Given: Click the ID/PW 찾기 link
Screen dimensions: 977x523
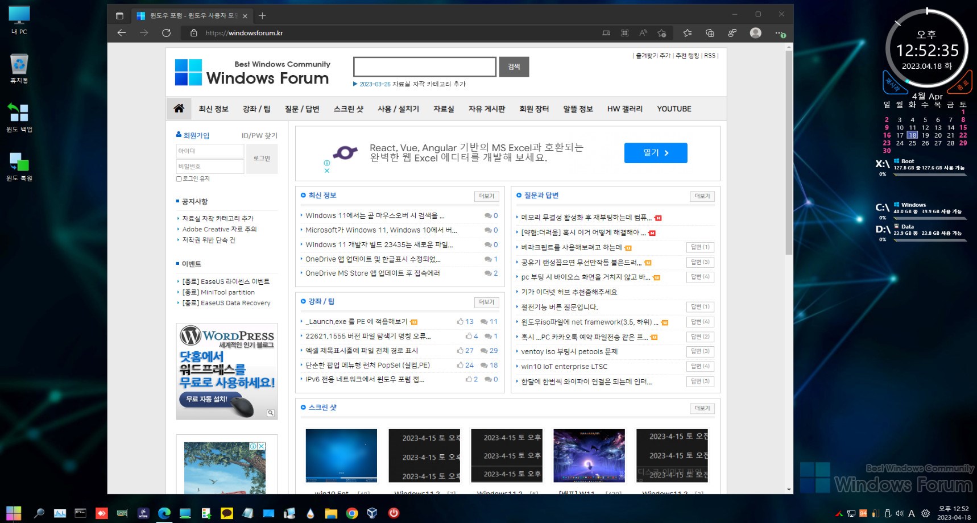Looking at the screenshot, I should [259, 135].
